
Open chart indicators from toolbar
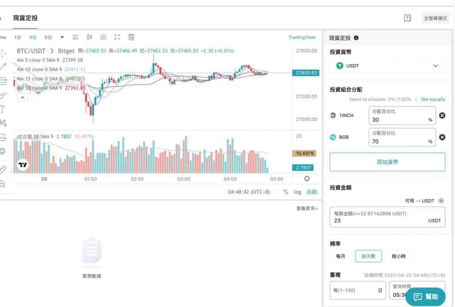click(x=76, y=37)
